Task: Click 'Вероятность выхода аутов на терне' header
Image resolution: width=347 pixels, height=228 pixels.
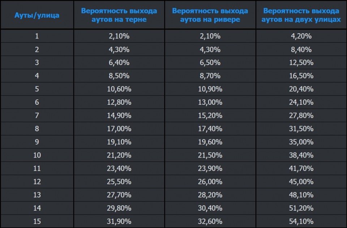Action: tap(119, 15)
